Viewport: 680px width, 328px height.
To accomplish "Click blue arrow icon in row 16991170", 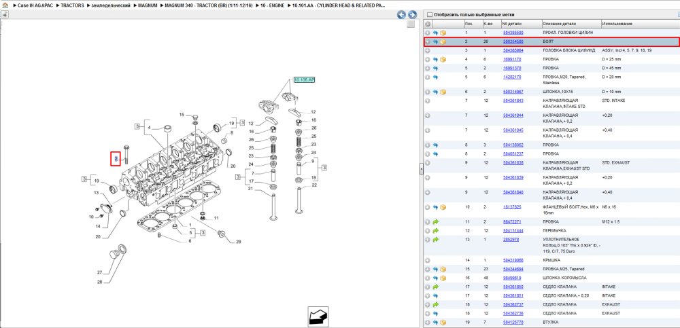I will coord(435,59).
